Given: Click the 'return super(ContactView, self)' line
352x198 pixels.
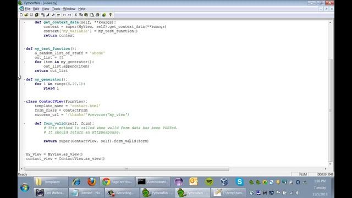Looking at the screenshot, I should tap(96, 141).
